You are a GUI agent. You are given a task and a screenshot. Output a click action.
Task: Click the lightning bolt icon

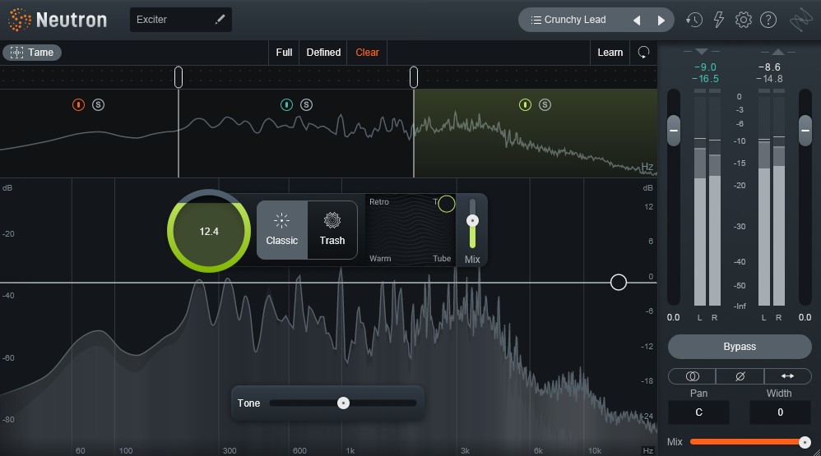[x=719, y=20]
